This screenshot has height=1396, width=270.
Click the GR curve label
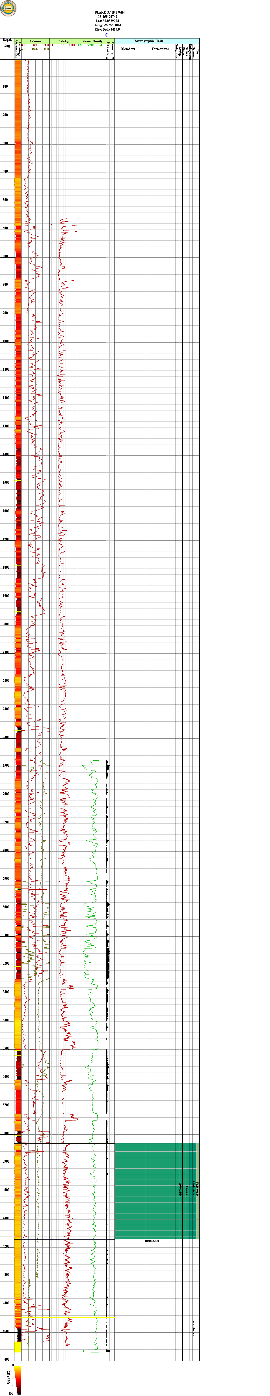pos(35,45)
